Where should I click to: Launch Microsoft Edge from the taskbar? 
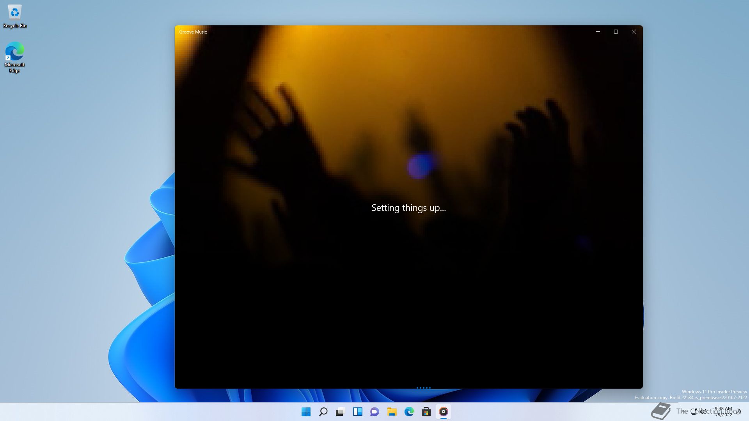(409, 412)
